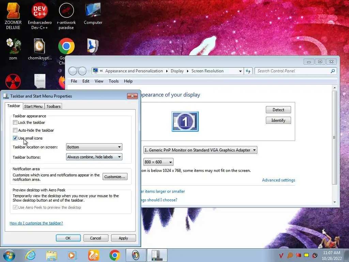Viewport: 349px width, 262px height.
Task: Open the recent pages arrow near navigation buttons
Action: click(89, 71)
